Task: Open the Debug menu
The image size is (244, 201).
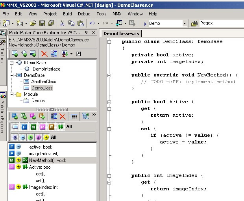Action: tap(84, 14)
